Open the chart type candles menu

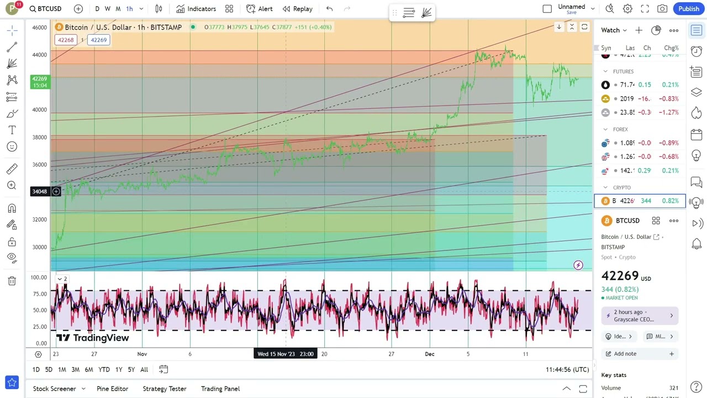click(159, 9)
